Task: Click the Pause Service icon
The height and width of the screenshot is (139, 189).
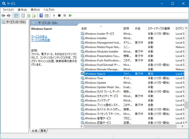Action: [x=65, y=16]
